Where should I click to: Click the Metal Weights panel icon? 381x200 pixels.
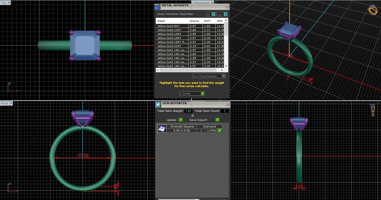click(x=157, y=7)
